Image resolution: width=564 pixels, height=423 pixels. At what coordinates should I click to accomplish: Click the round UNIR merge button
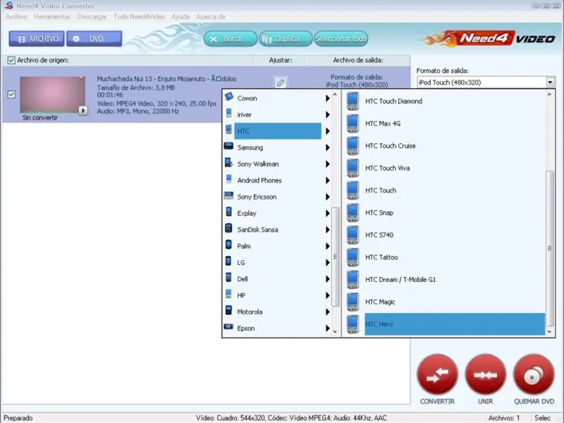coord(486,374)
